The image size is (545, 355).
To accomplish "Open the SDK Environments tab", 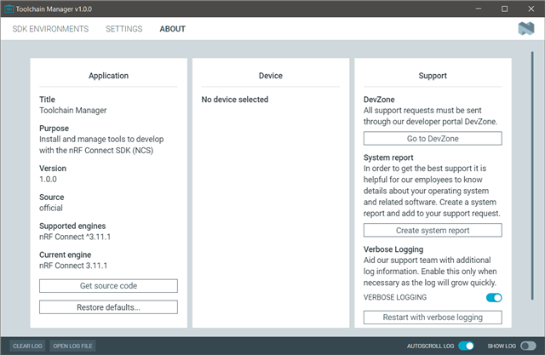I will [x=50, y=29].
